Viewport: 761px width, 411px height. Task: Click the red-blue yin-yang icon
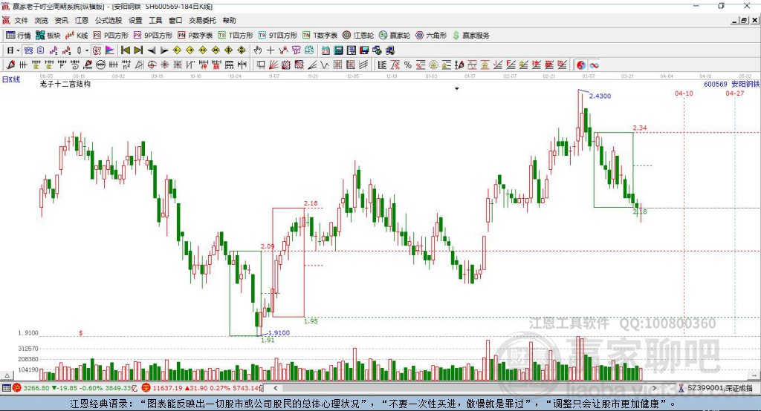[581, 65]
